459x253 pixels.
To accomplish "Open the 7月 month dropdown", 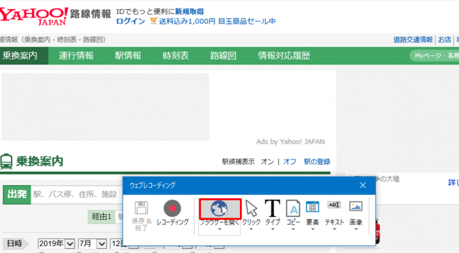I will (92, 243).
